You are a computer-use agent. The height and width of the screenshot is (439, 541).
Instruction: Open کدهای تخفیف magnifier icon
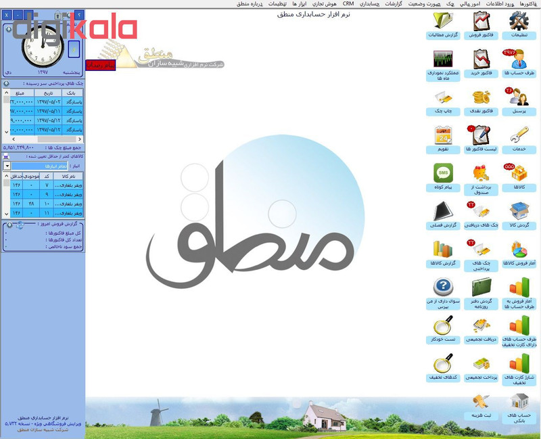[x=443, y=363]
